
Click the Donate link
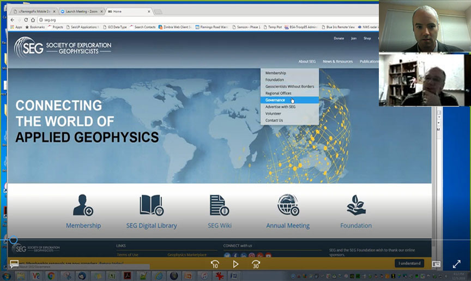339,39
